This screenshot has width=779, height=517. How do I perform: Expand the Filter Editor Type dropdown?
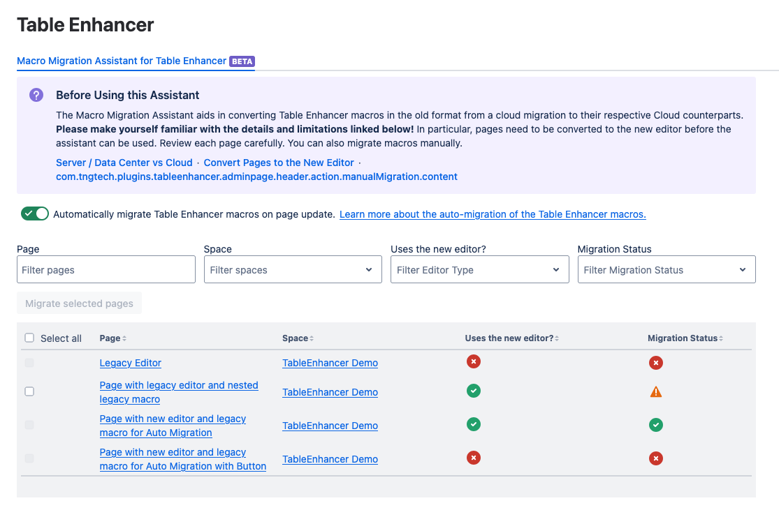(479, 270)
